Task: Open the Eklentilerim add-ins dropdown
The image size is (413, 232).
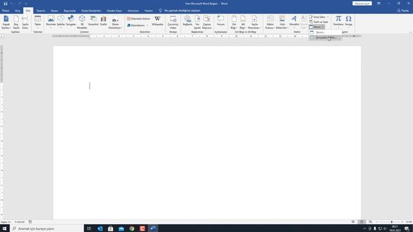Action: [x=137, y=25]
